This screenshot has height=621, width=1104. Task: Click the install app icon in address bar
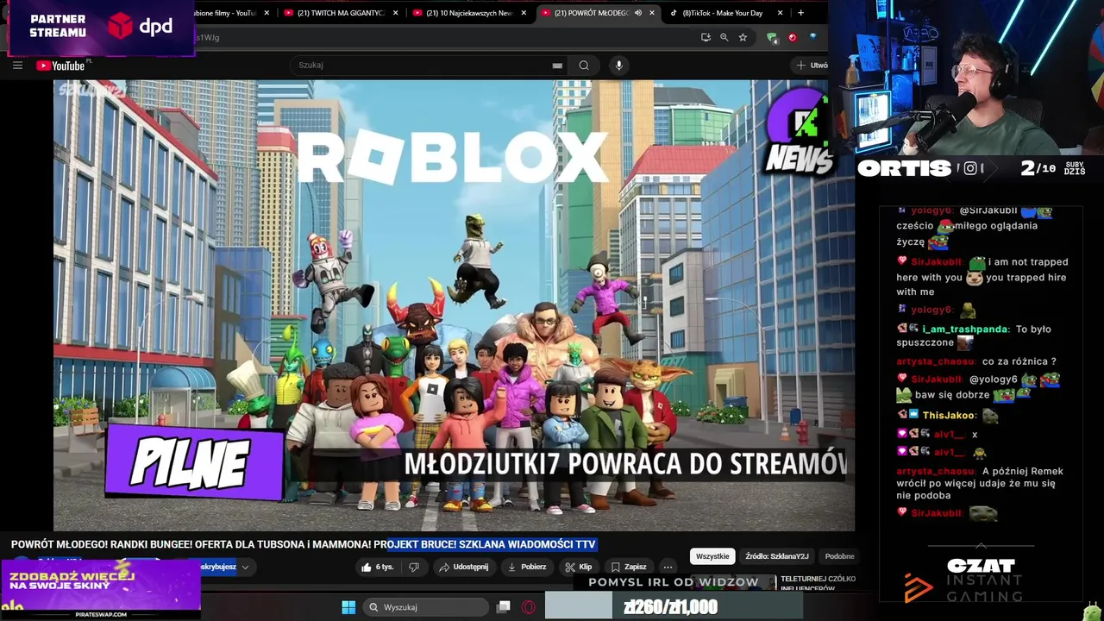706,38
